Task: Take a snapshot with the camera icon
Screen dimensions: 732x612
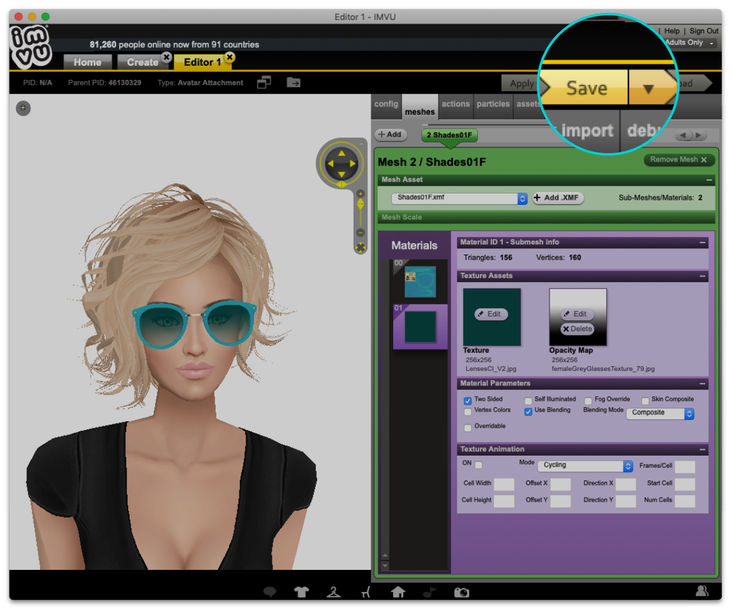Action: click(x=461, y=592)
